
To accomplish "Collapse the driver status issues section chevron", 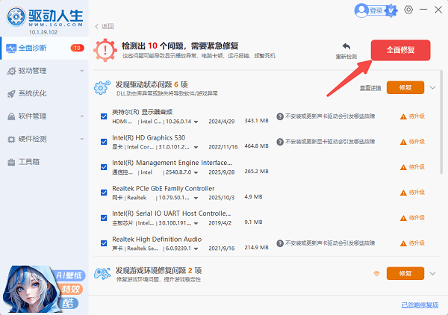I will [x=432, y=87].
